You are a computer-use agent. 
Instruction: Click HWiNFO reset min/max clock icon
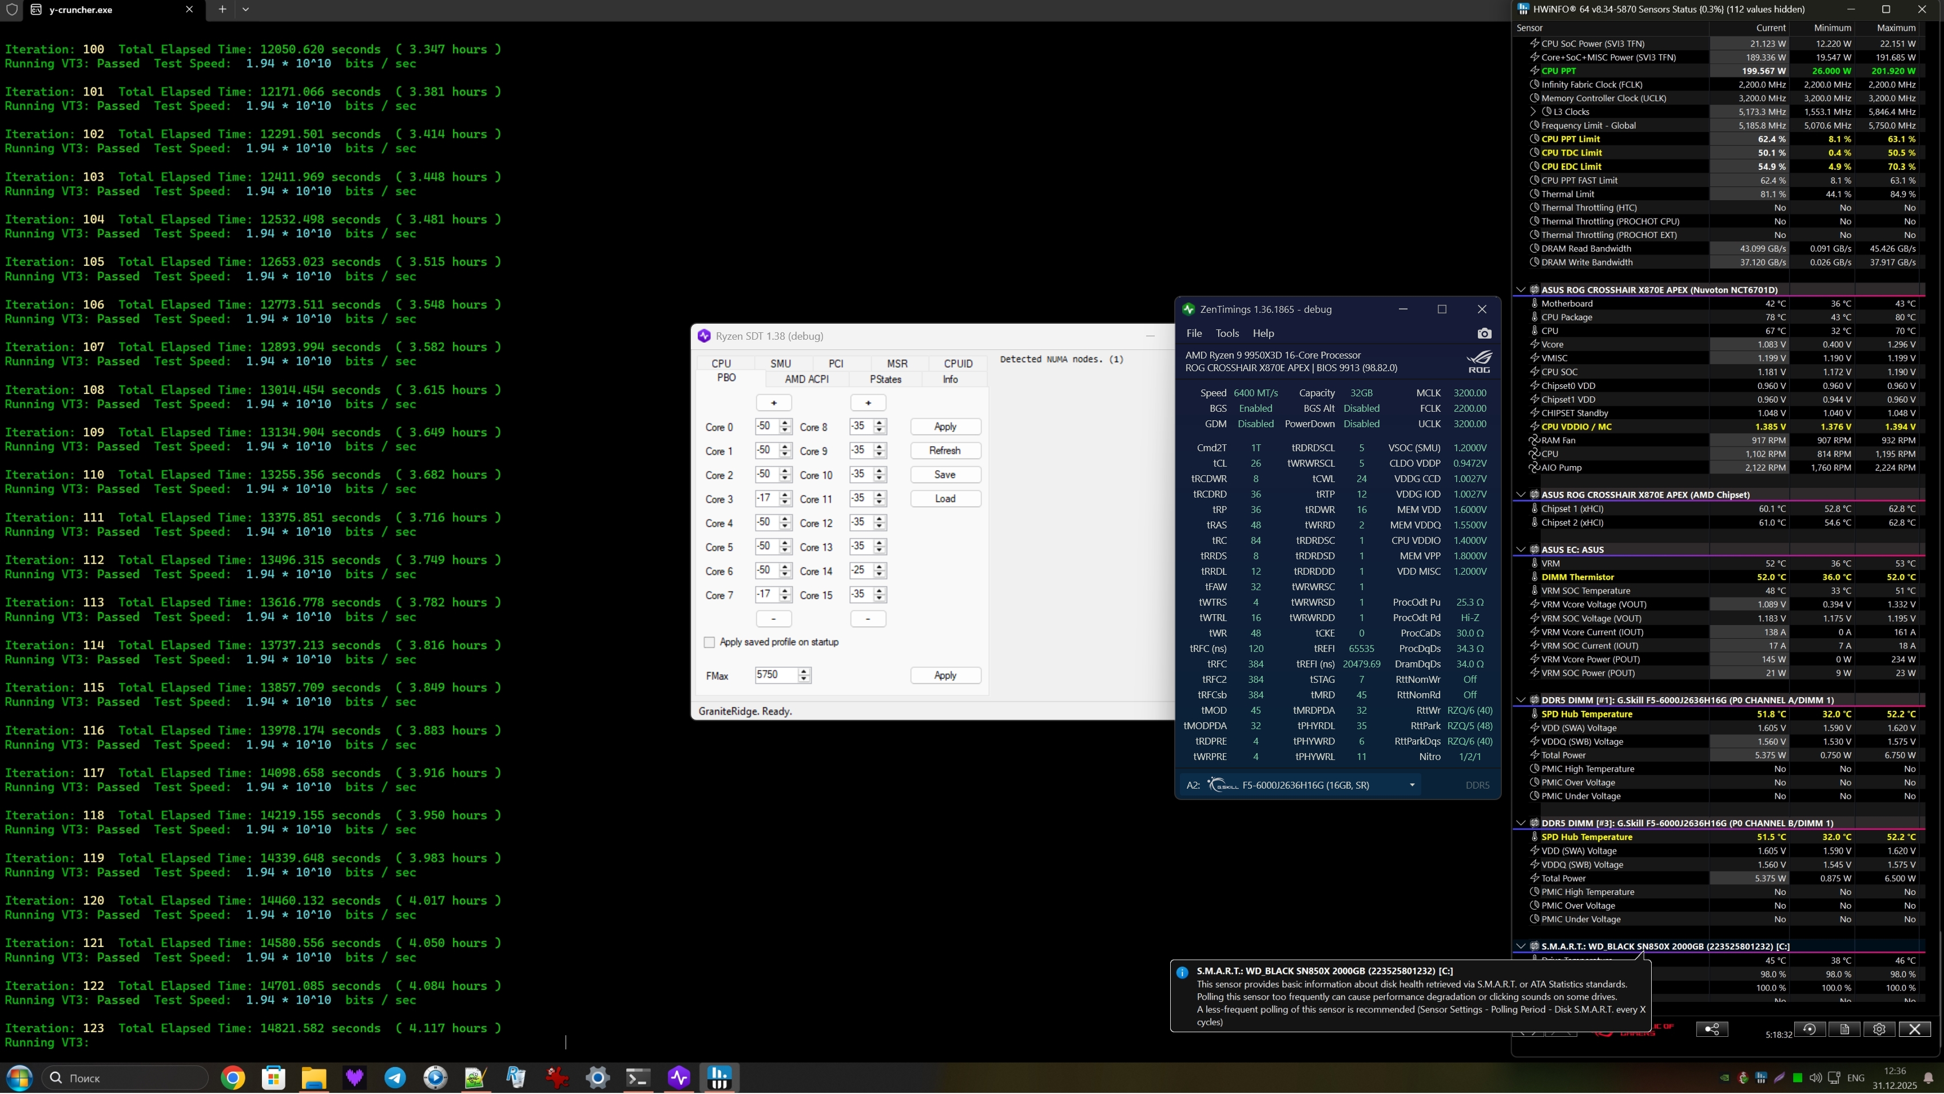pyautogui.click(x=1809, y=1029)
